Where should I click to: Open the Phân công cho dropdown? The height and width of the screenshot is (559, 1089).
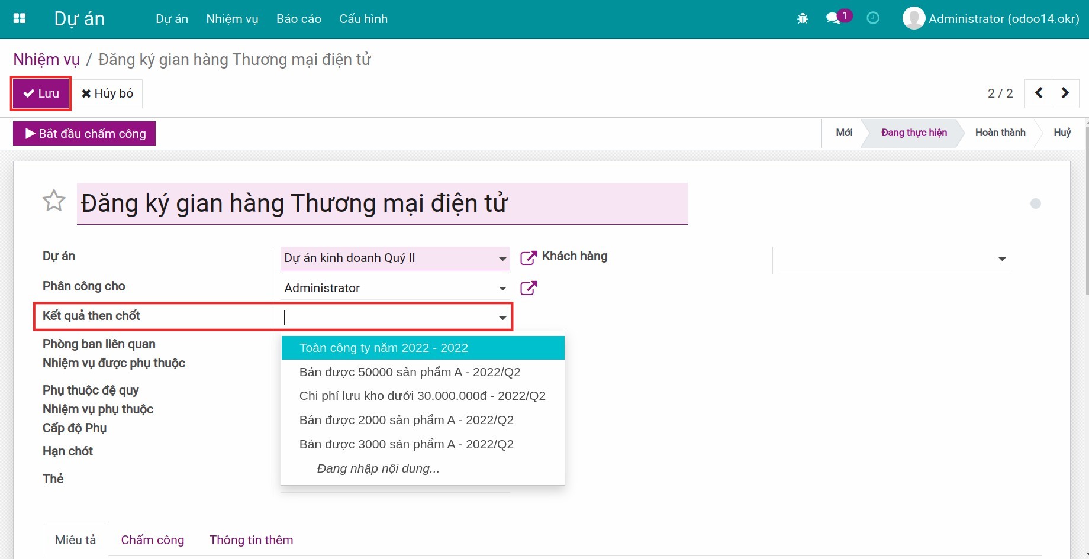tap(501, 288)
